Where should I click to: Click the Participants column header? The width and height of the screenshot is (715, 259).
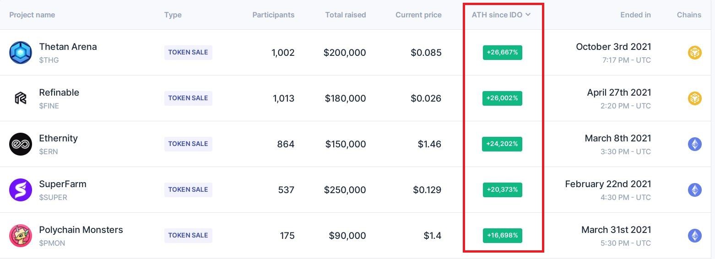coord(273,15)
